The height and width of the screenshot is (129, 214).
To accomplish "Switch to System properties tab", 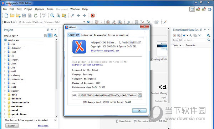I will pos(118,35).
